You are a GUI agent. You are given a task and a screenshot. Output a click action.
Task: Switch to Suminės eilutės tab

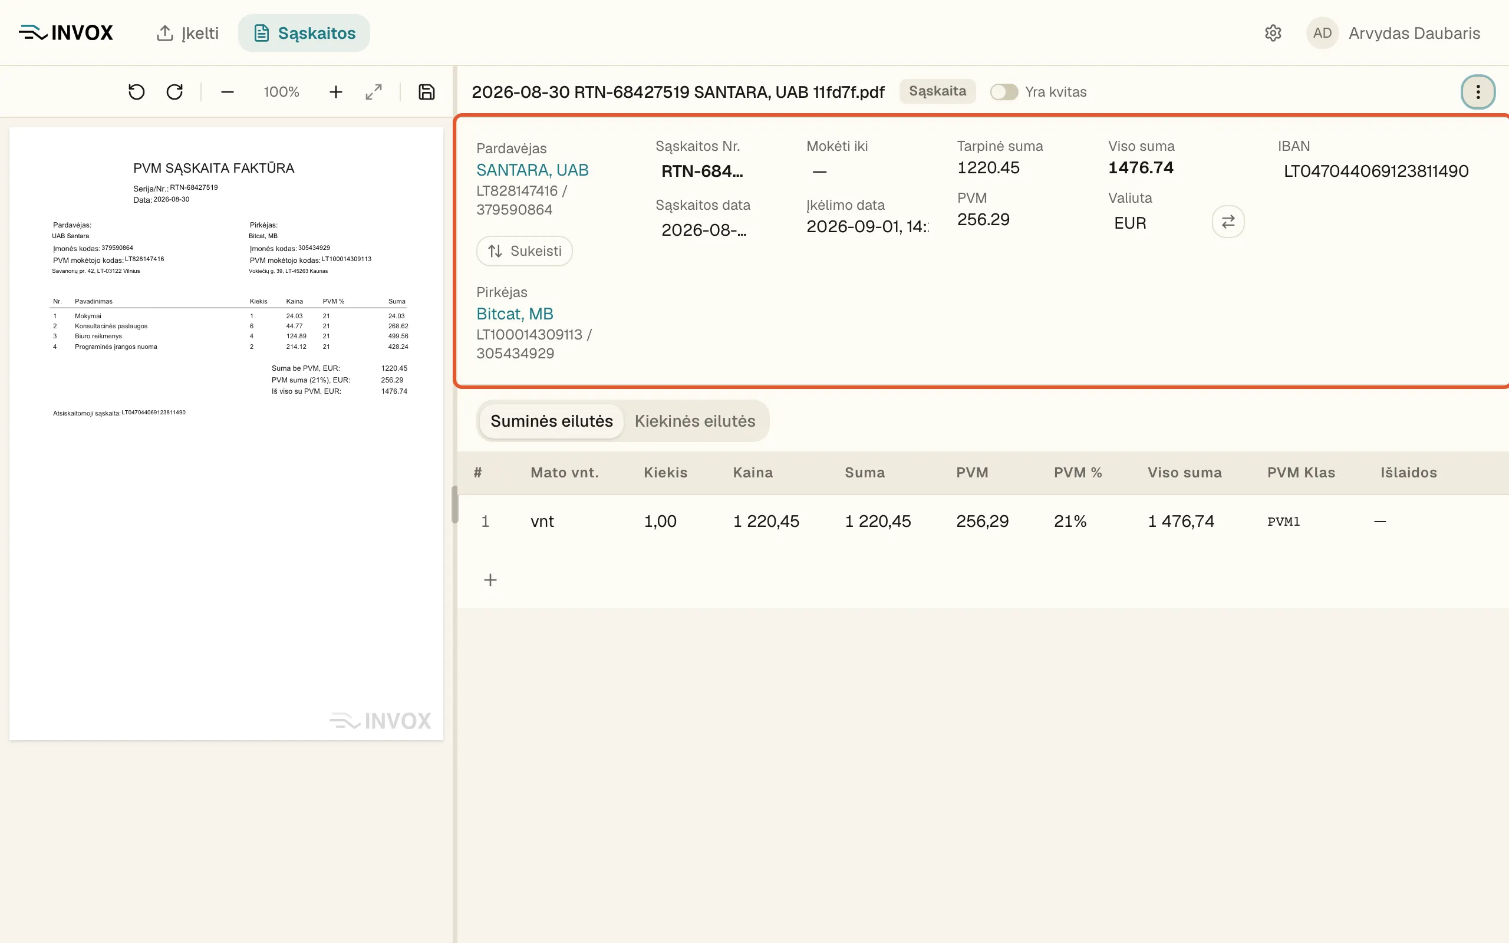pos(551,421)
